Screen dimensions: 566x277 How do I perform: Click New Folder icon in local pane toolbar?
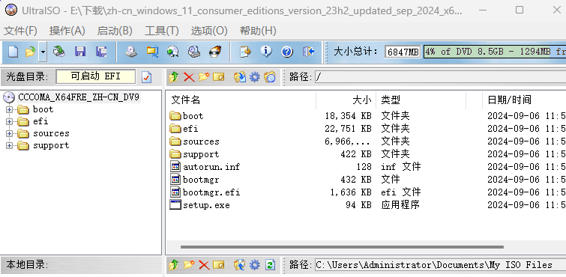tap(189, 265)
